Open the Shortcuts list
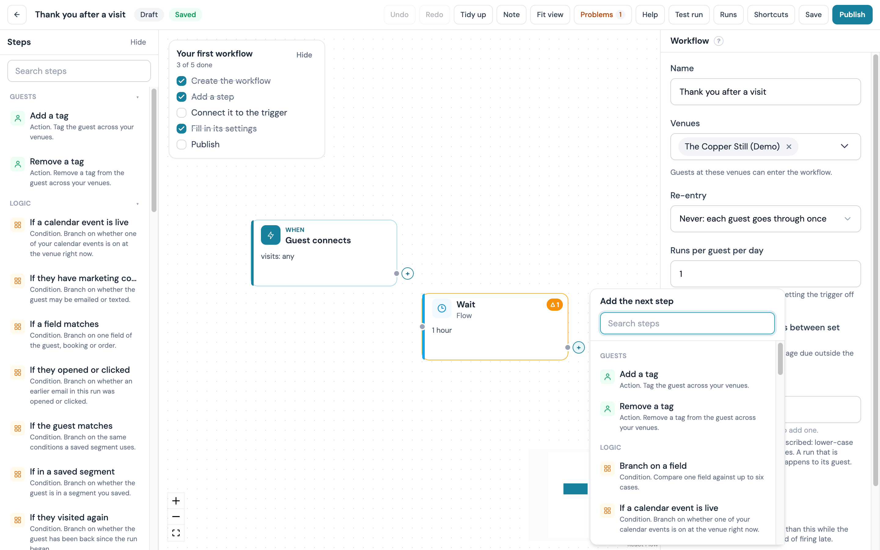The width and height of the screenshot is (880, 550). (x=771, y=15)
